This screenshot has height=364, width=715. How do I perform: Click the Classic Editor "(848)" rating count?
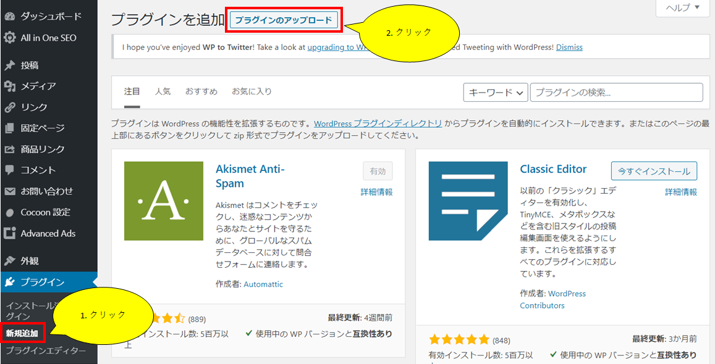tap(501, 341)
